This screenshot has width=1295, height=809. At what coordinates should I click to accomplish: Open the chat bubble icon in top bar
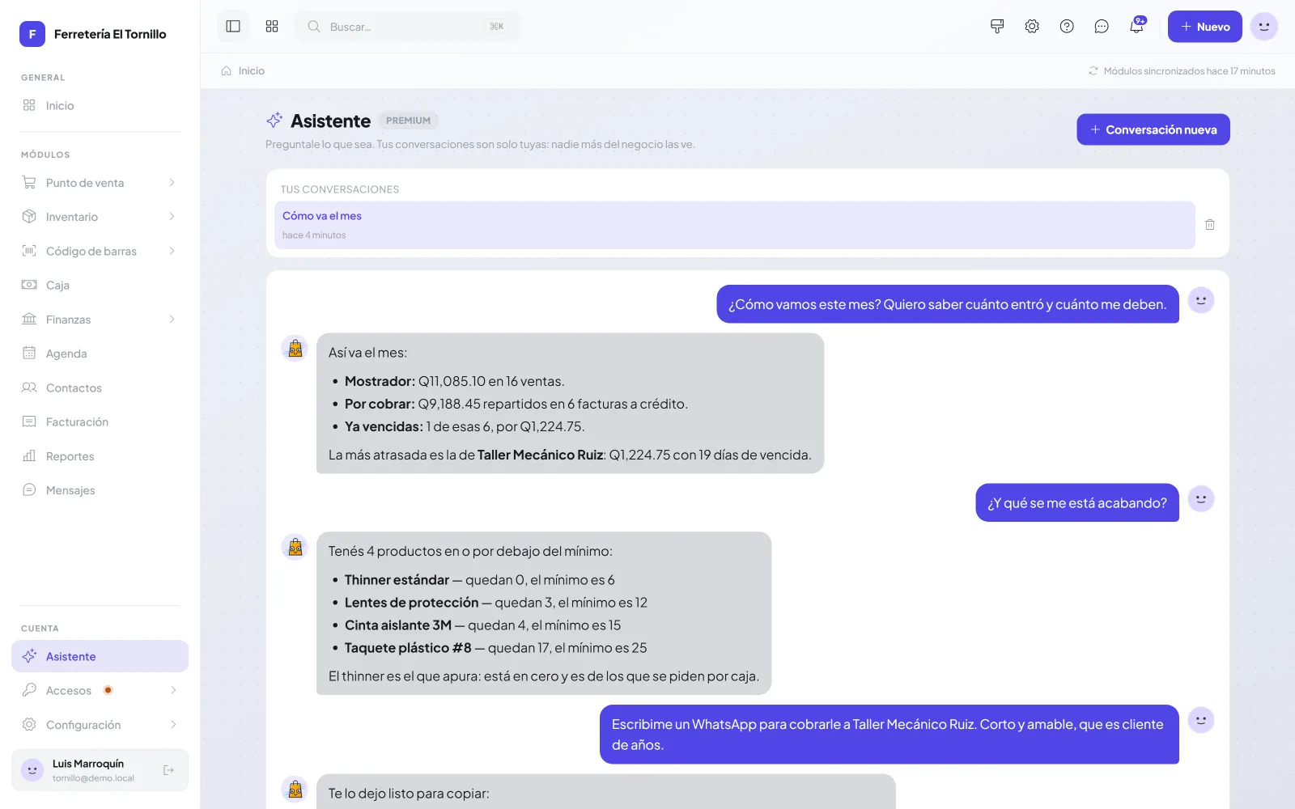(1102, 27)
